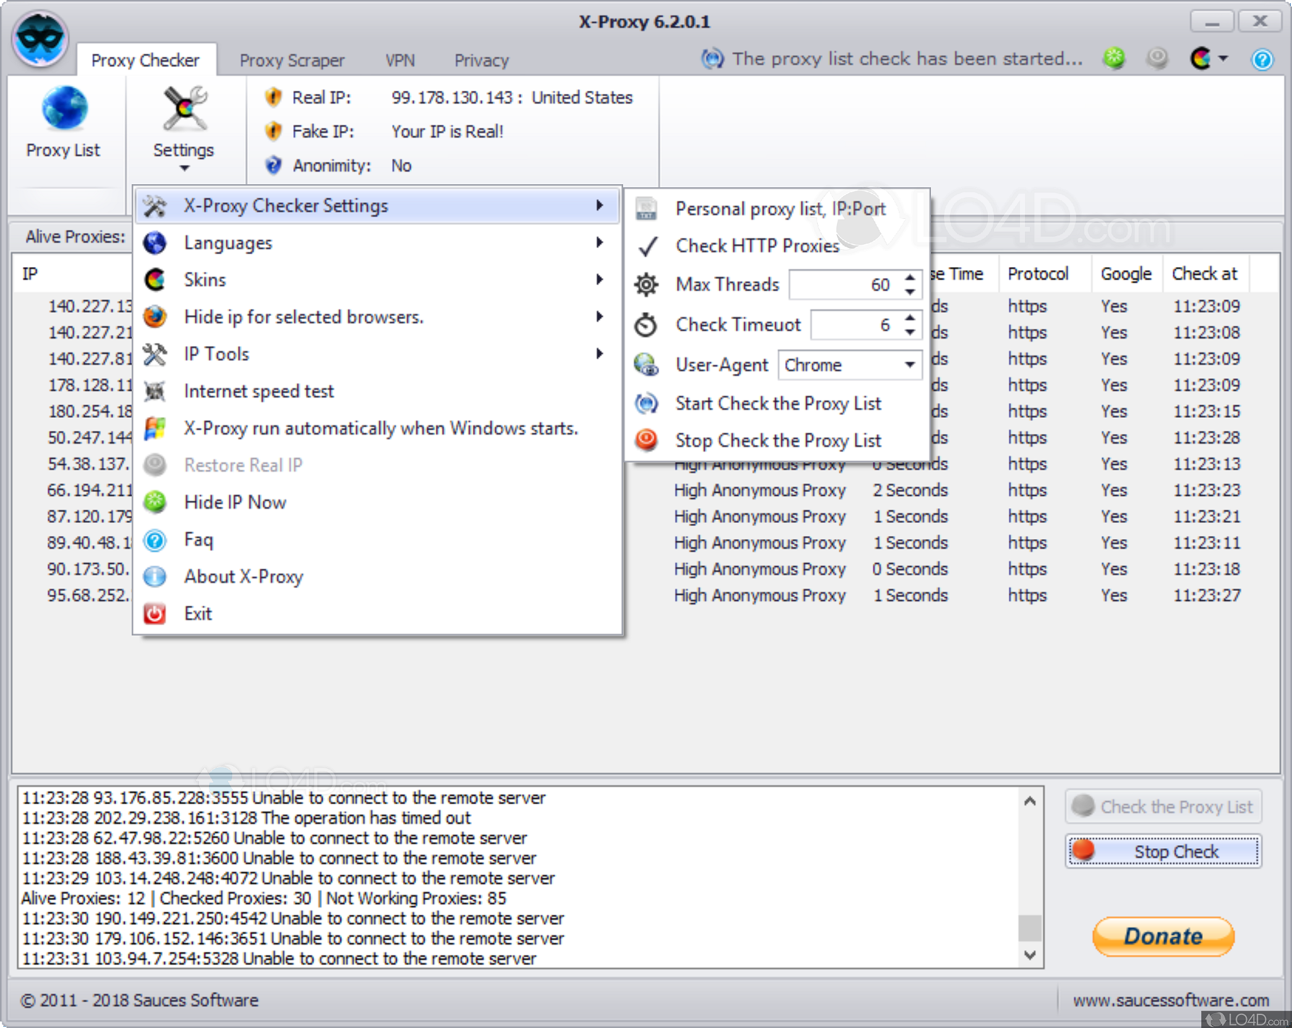
Task: Click the blue help question mark icon
Action: click(x=1262, y=59)
